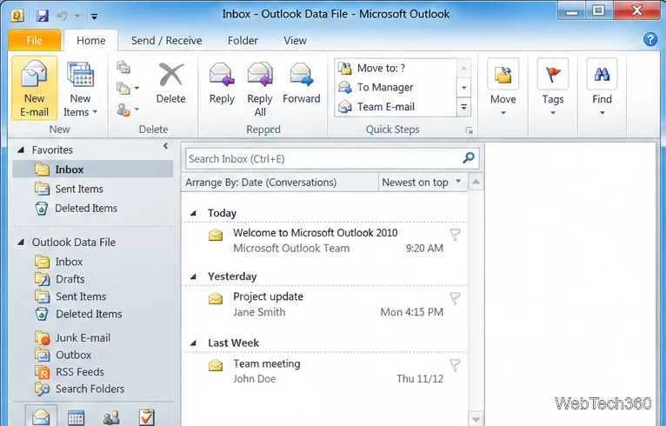Switch to Calendar view
The image size is (666, 426).
pos(77,417)
